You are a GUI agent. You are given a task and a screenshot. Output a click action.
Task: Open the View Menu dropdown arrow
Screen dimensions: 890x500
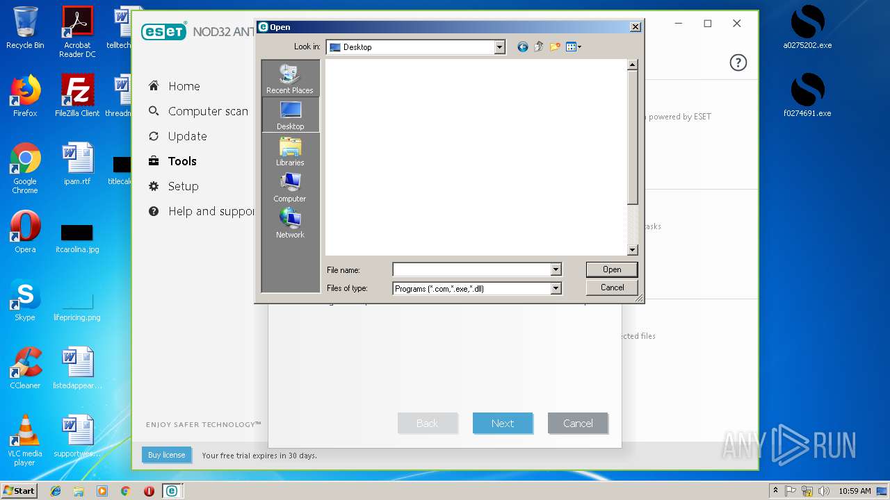click(x=579, y=47)
